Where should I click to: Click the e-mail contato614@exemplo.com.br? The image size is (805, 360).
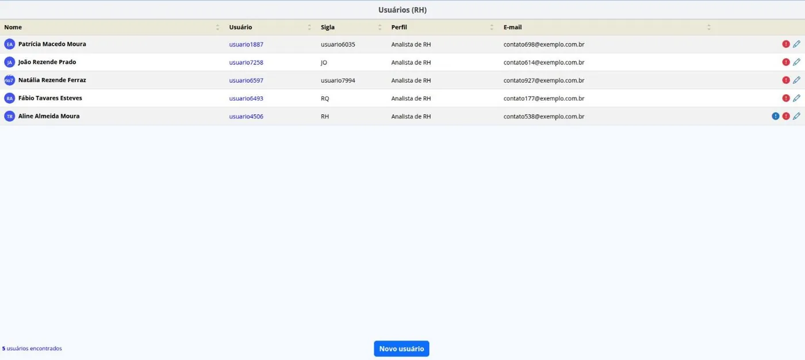coord(544,62)
